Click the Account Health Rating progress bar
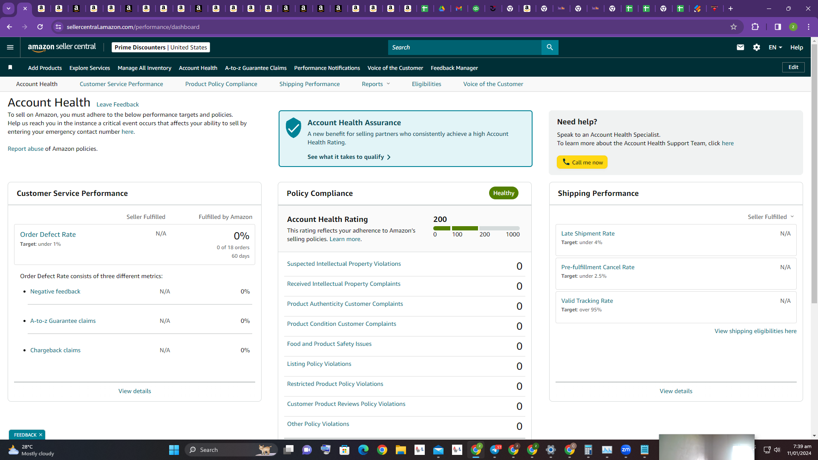The image size is (818, 460). 476,228
